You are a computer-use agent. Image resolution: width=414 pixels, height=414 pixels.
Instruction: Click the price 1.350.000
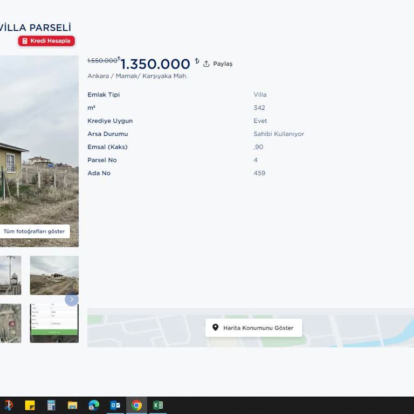[155, 64]
